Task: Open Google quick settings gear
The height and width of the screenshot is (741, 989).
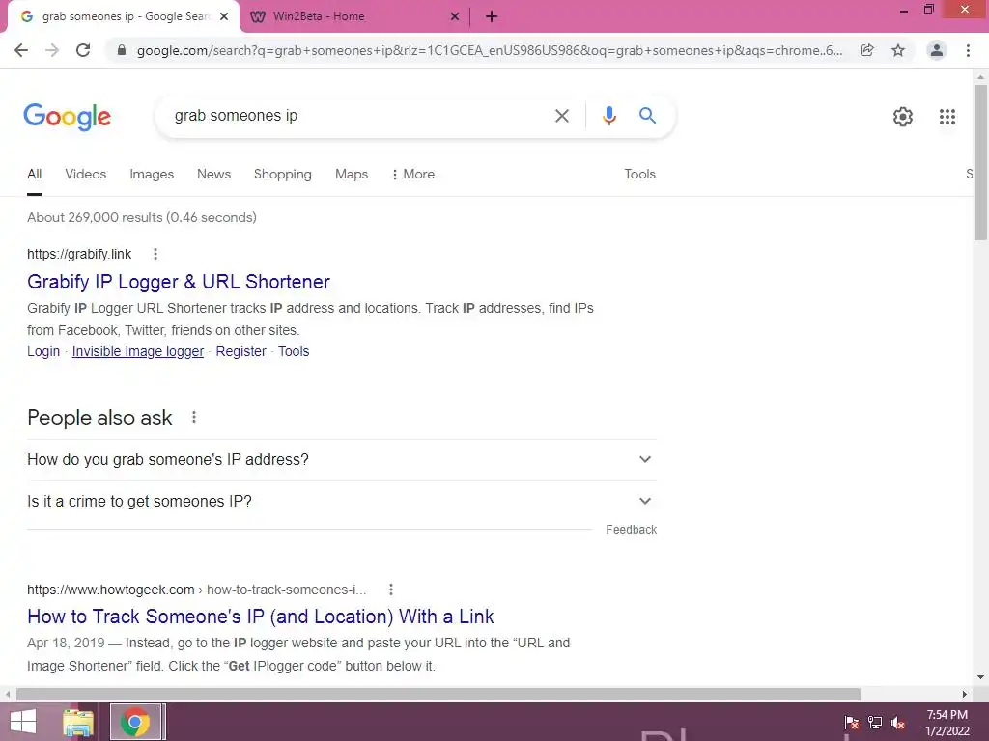Action: 903,117
